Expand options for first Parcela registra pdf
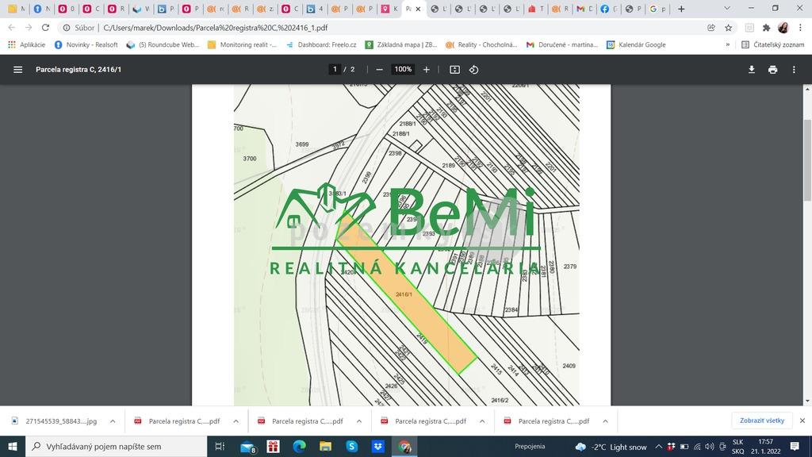This screenshot has height=457, width=812. coord(236,421)
